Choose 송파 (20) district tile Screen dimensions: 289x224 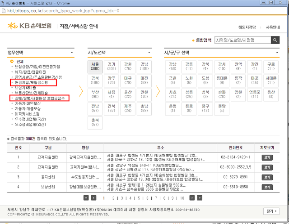click(222, 95)
